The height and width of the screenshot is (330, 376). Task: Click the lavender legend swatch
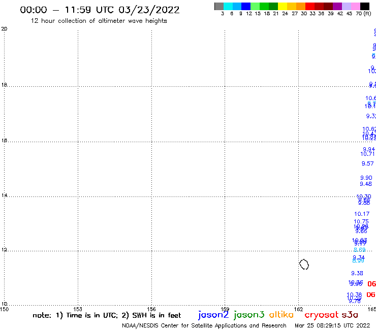(347, 6)
